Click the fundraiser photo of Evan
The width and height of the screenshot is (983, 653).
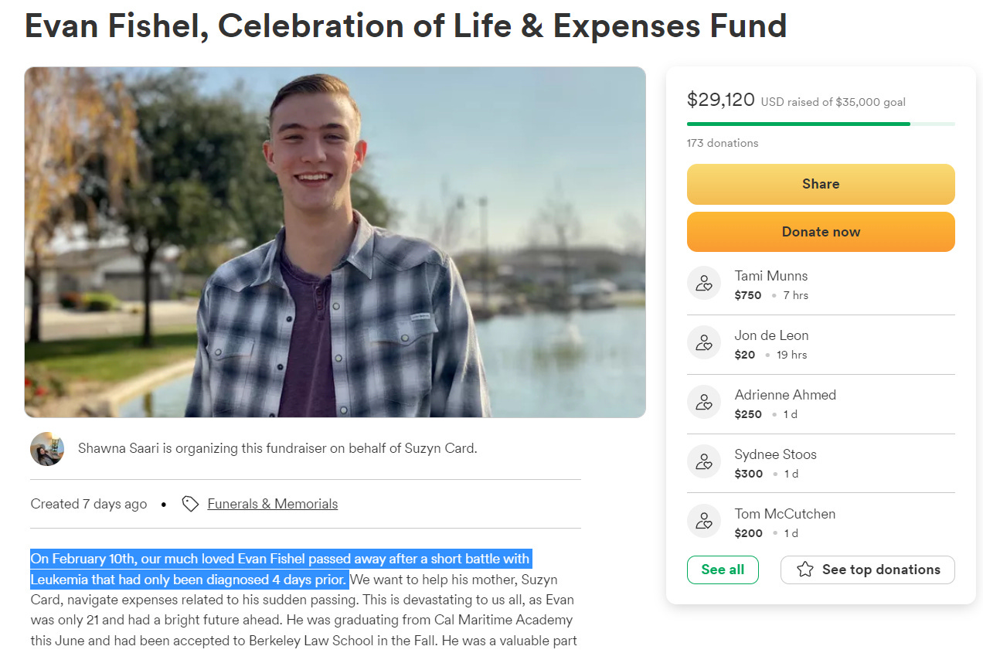pyautogui.click(x=335, y=242)
